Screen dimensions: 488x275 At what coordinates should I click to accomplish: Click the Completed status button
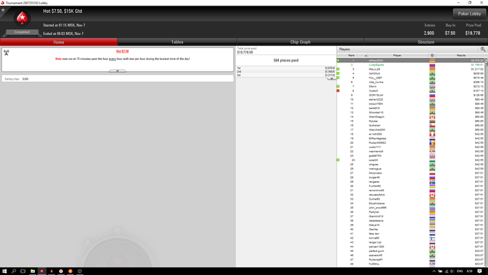pos(22,32)
